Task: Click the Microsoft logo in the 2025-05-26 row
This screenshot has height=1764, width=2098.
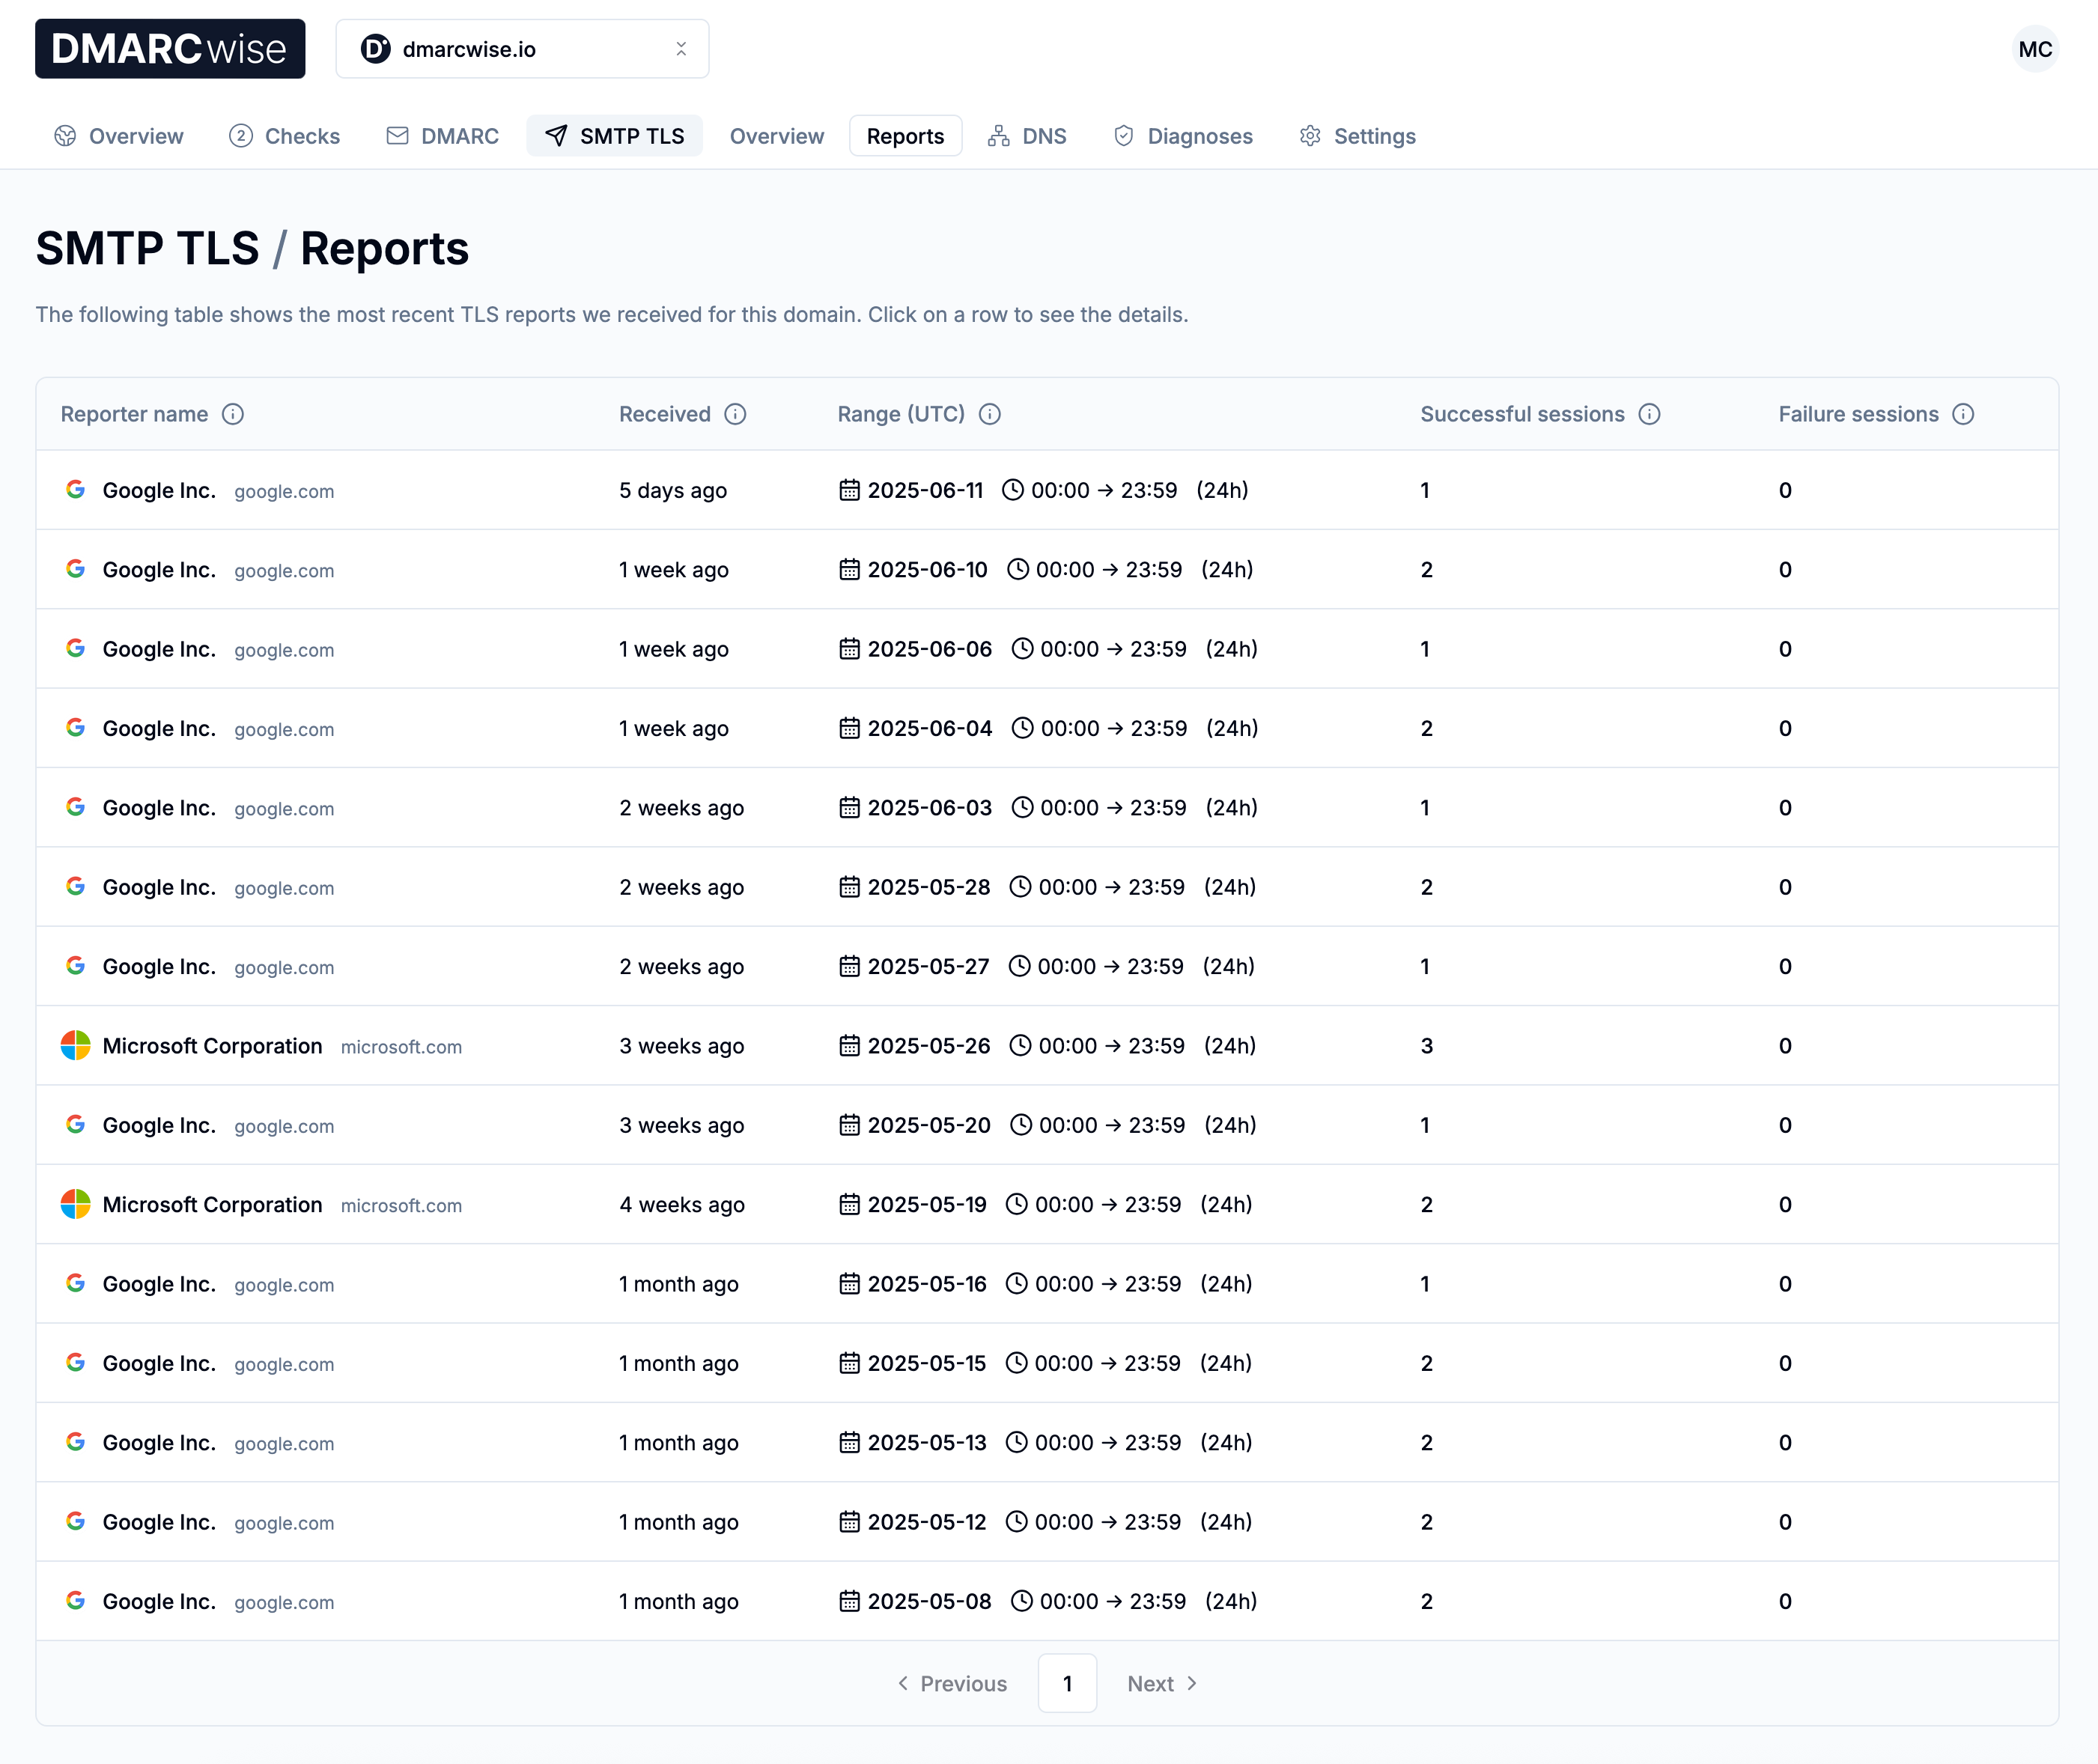Action: (76, 1045)
